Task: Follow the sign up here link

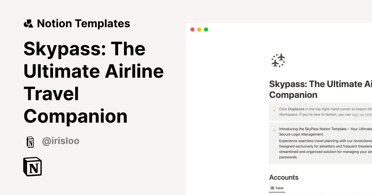Action: click(x=361, y=114)
